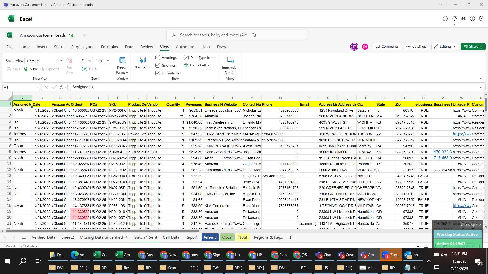Image resolution: width=488 pixels, height=274 pixels.
Task: Open the Zoom app on the taskbar
Action: click(x=391, y=255)
